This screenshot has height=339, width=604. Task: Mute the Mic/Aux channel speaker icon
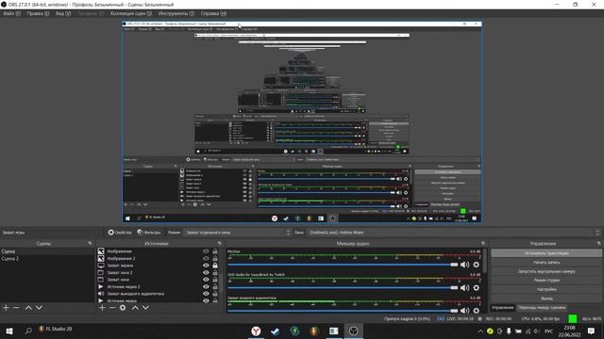click(465, 265)
